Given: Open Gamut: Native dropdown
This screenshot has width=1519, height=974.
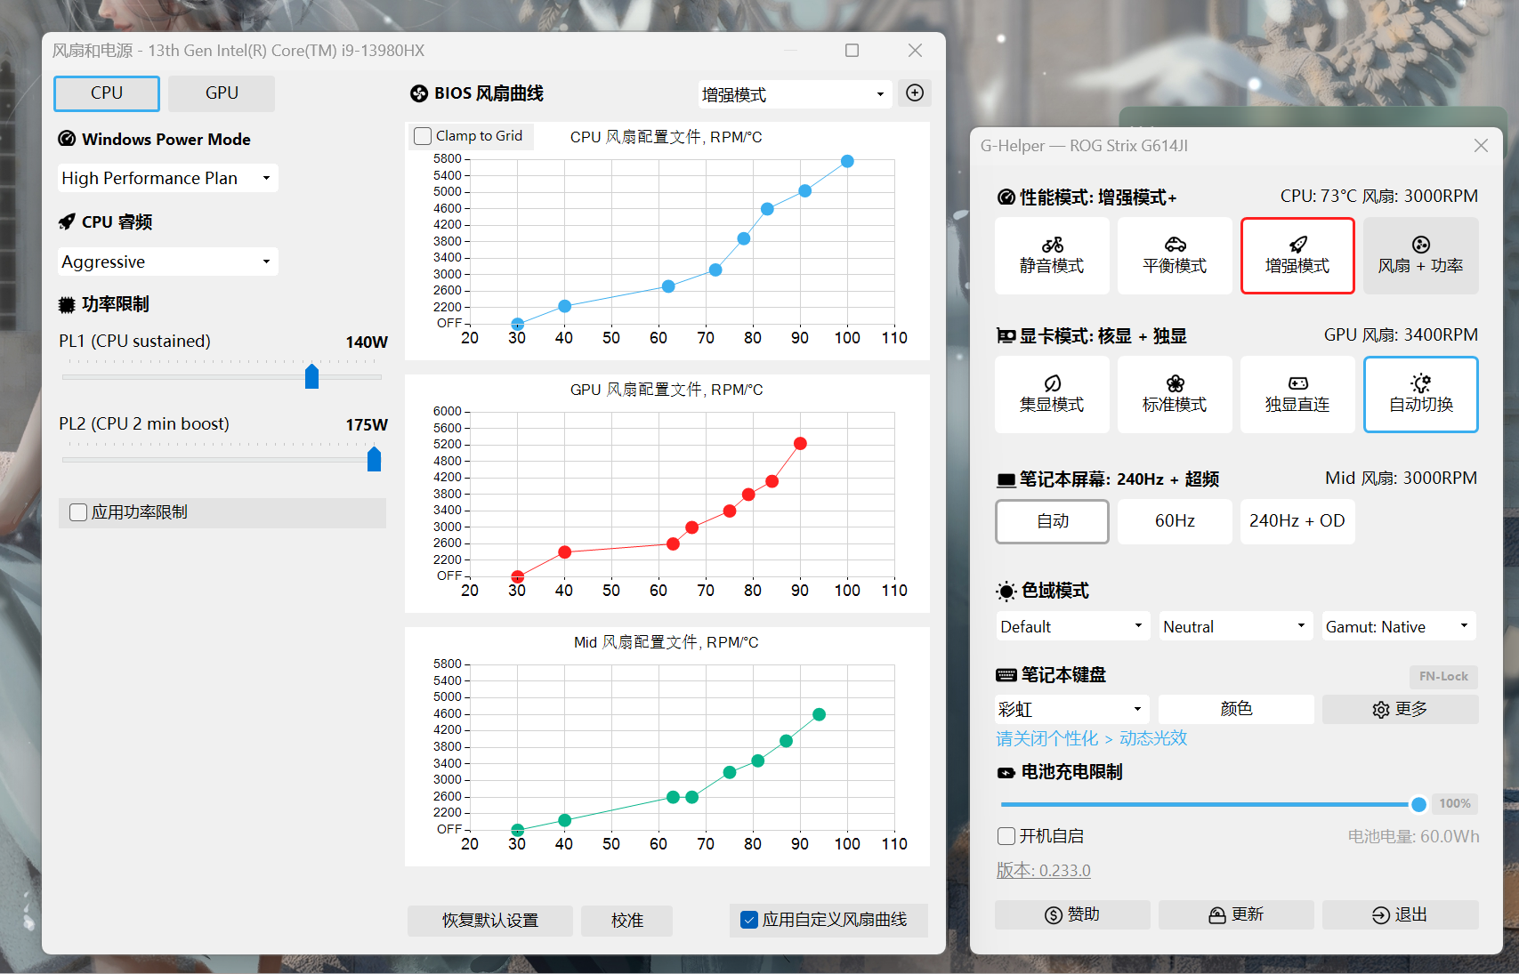Looking at the screenshot, I should [1399, 626].
